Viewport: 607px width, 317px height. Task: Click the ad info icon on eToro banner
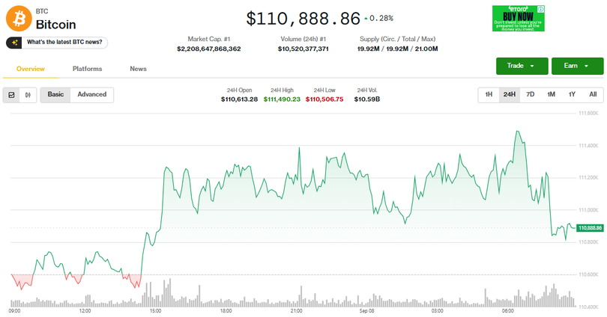541,9
